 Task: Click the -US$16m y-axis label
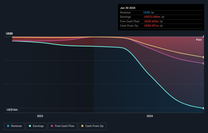(x=12, y=110)
